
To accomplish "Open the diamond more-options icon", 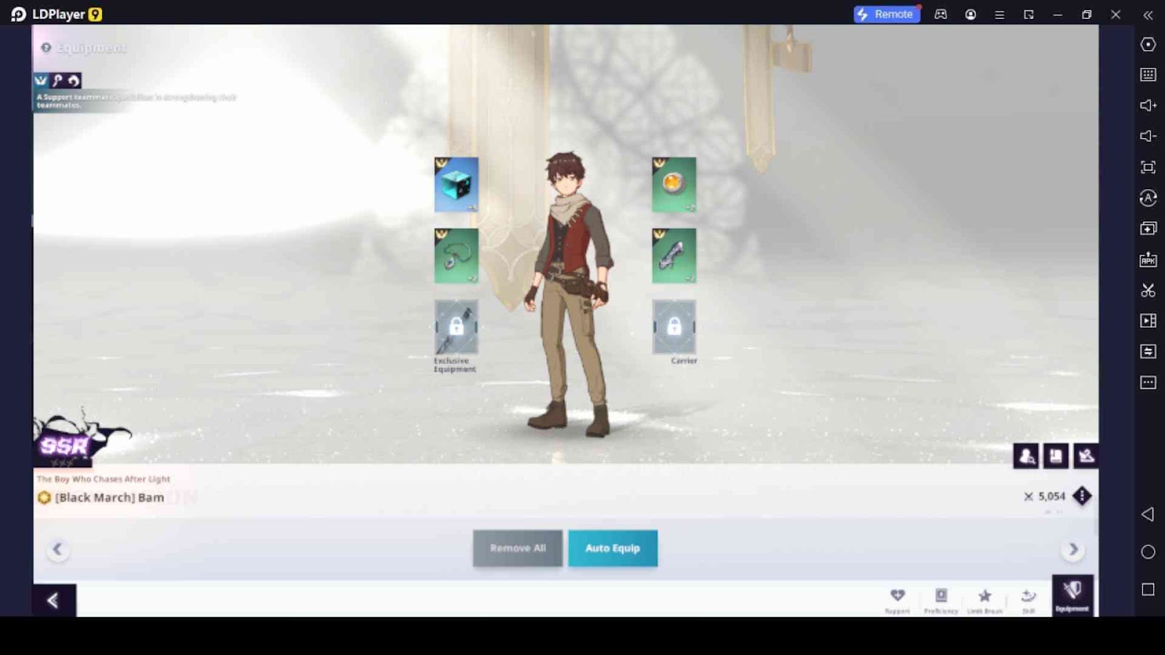I will (1082, 496).
